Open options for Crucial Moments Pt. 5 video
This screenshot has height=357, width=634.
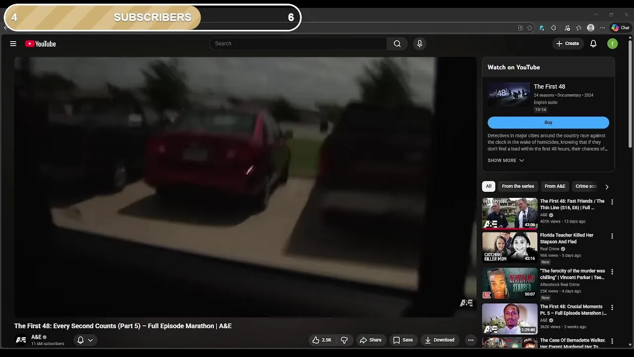(612, 307)
